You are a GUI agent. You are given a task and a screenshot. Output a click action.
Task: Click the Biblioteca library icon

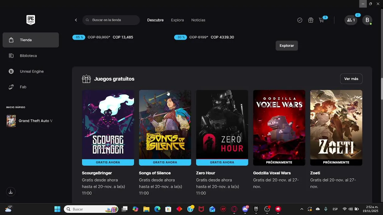[11, 56]
